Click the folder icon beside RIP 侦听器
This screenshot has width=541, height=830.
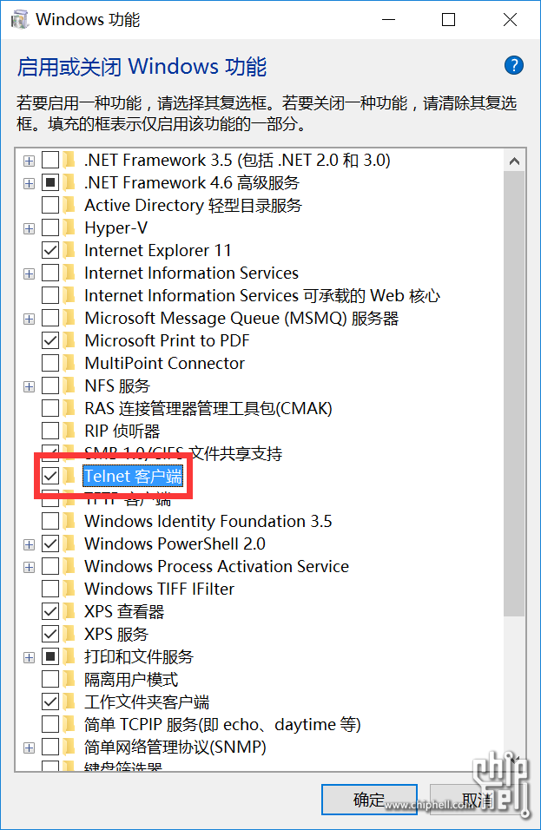click(69, 431)
